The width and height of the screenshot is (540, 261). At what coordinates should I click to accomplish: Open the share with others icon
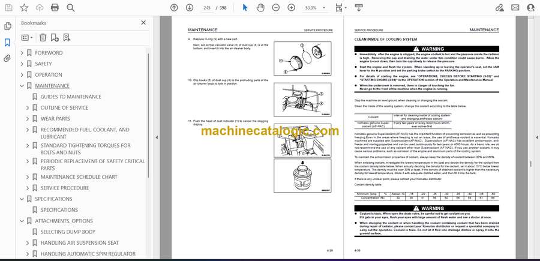[x=531, y=8]
